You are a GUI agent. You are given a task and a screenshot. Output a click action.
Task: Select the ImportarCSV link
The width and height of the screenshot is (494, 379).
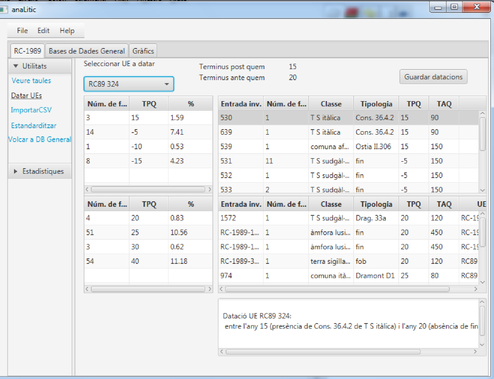pos(31,110)
